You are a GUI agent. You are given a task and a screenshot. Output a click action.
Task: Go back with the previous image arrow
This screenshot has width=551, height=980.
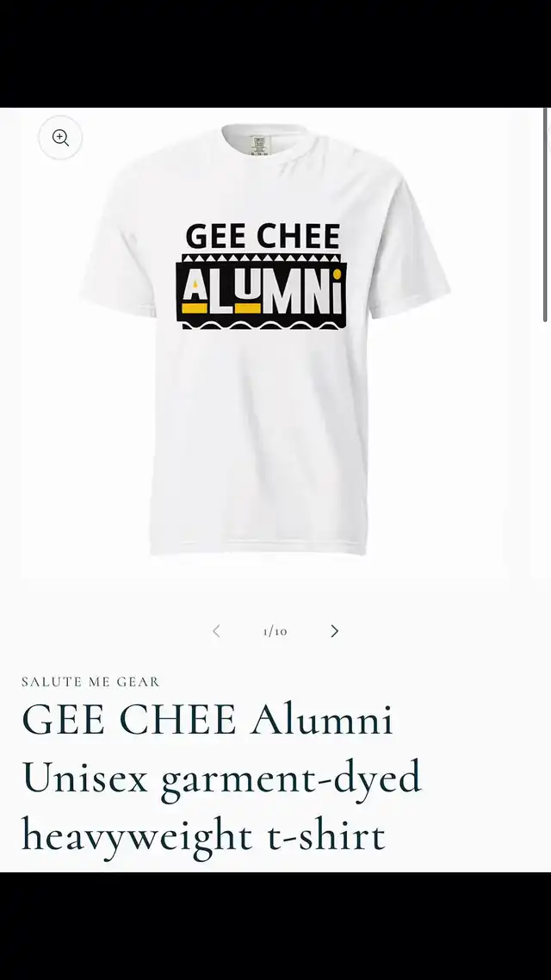216,631
